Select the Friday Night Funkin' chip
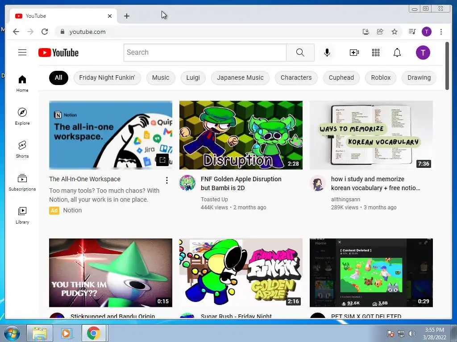This screenshot has height=342, width=457. tap(107, 77)
